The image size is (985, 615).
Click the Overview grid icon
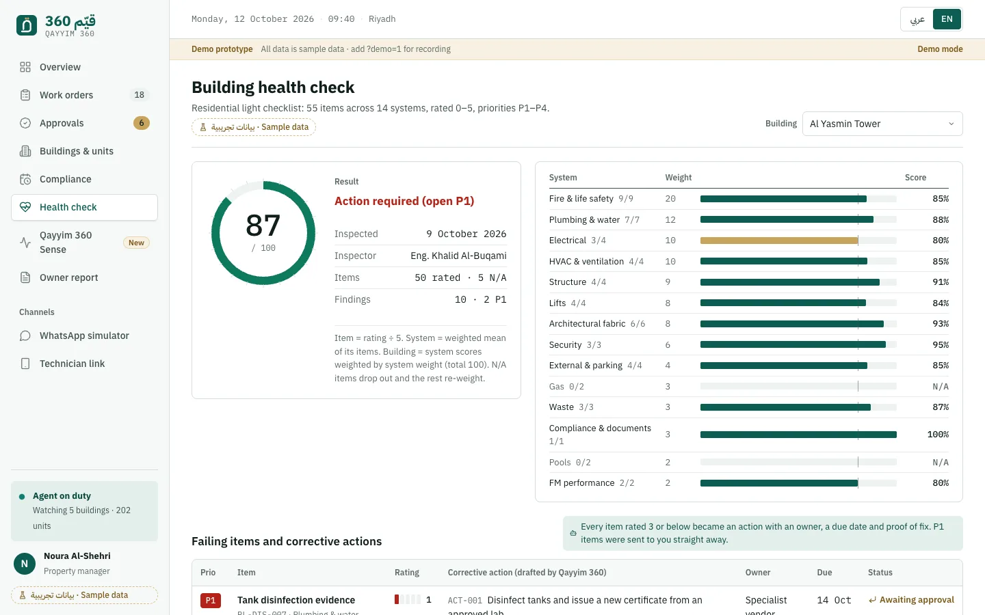(25, 67)
